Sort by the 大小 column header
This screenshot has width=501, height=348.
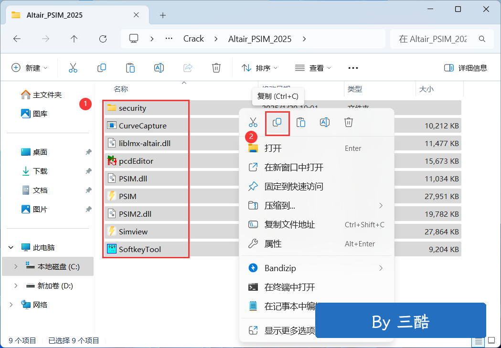pos(426,89)
